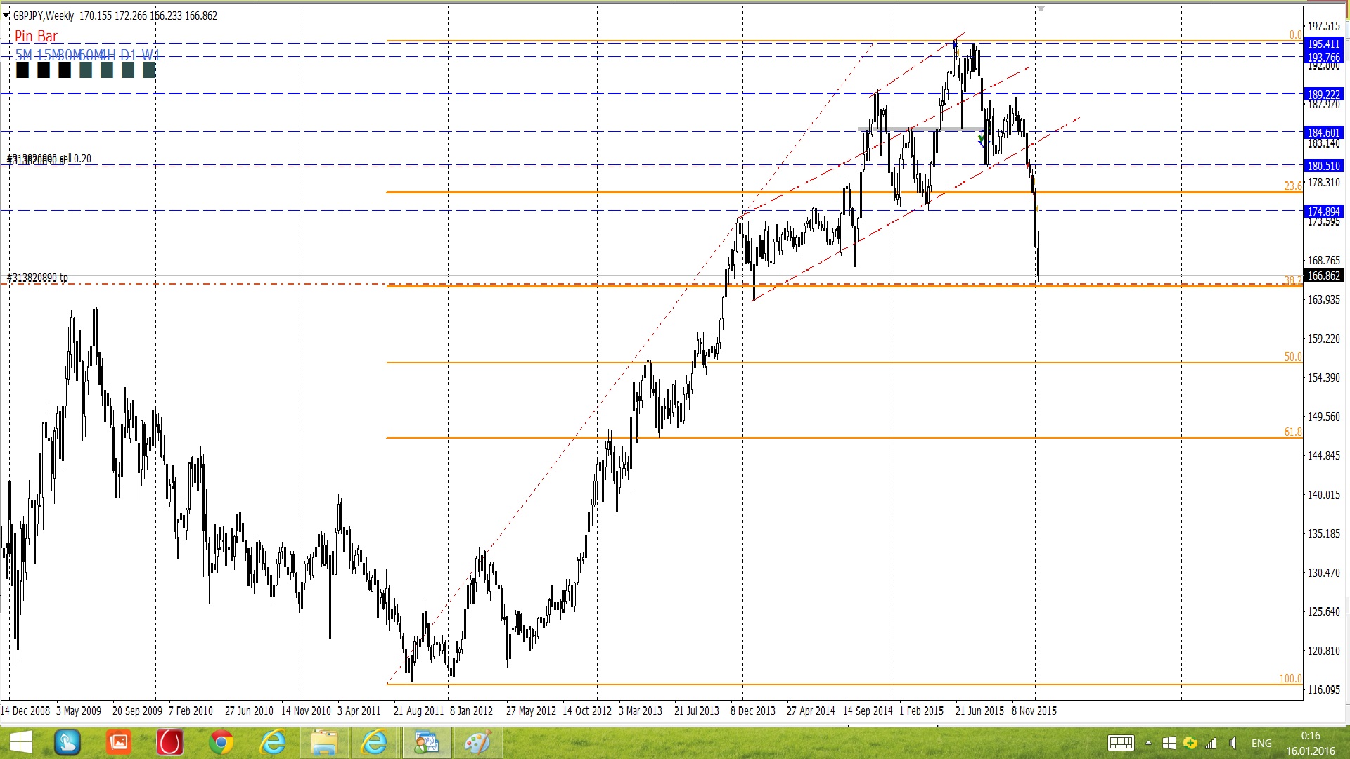Open the Windows Start menu
The image size is (1350, 759).
(21, 743)
